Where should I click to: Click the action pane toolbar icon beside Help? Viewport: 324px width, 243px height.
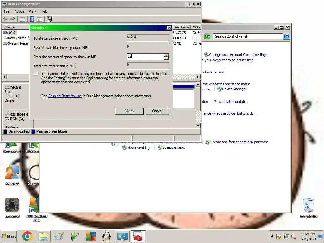pos(40,19)
